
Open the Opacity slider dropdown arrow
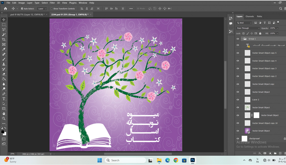(277, 28)
